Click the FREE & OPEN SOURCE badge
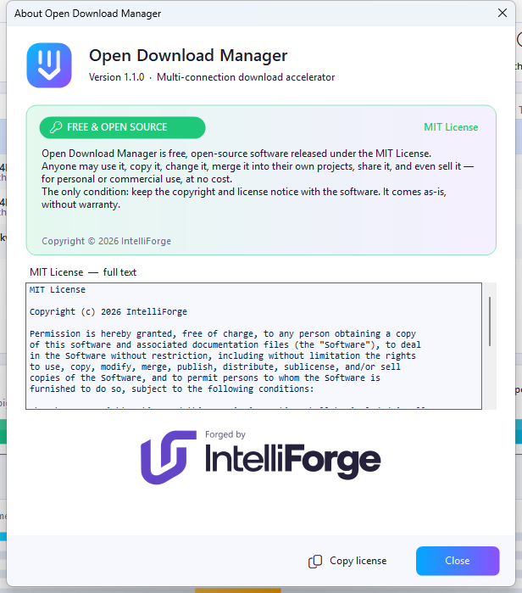The width and height of the screenshot is (522, 593). (122, 127)
